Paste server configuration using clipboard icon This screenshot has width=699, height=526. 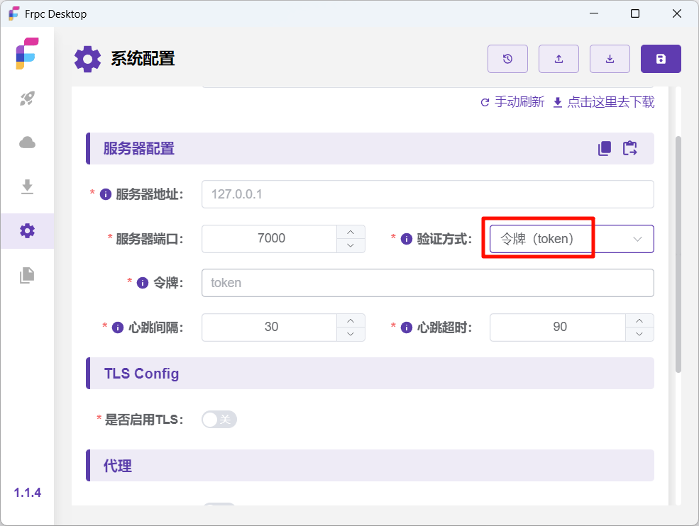tap(630, 148)
